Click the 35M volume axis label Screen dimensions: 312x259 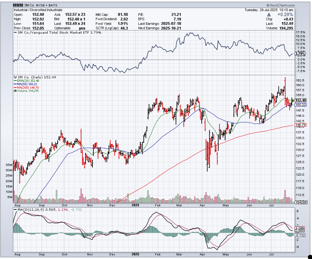9,165
